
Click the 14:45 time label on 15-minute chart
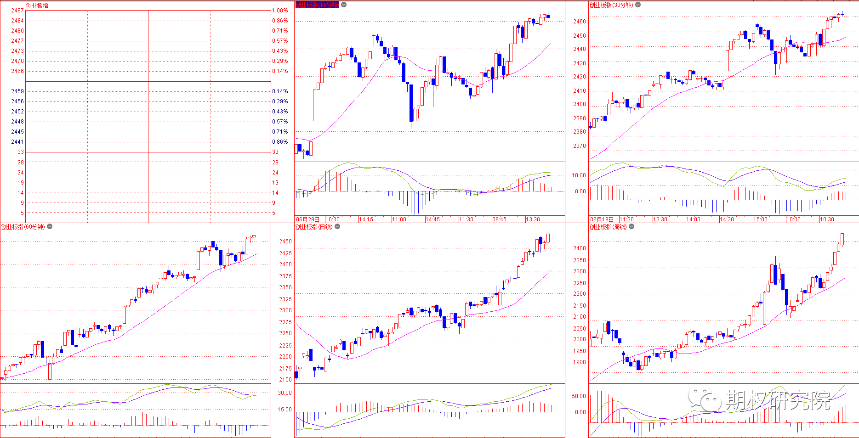pos(432,219)
